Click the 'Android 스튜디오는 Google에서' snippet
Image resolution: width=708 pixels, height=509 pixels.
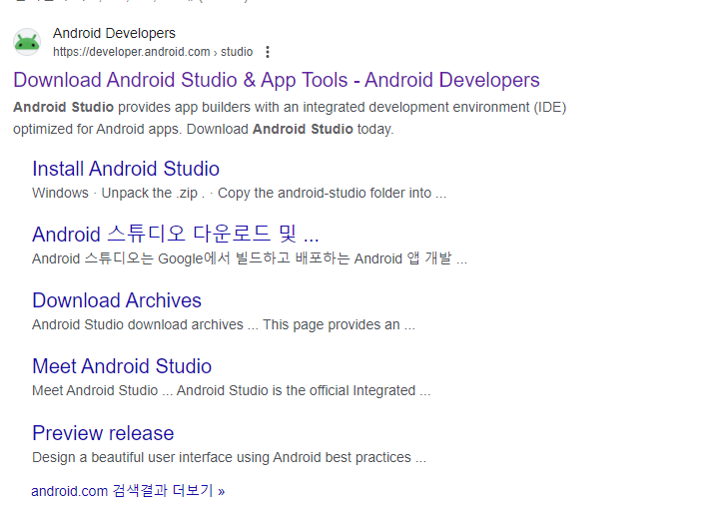pyautogui.click(x=250, y=258)
